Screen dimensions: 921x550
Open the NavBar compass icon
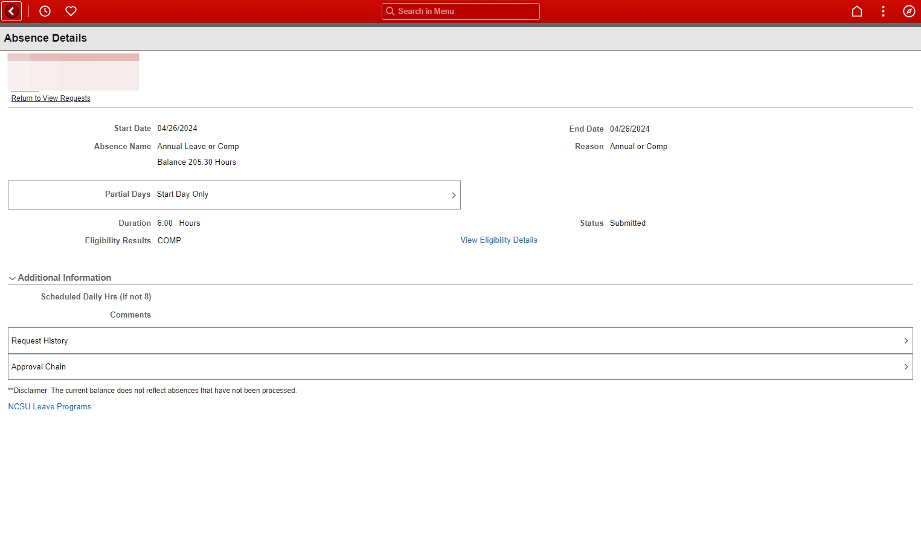coord(909,11)
